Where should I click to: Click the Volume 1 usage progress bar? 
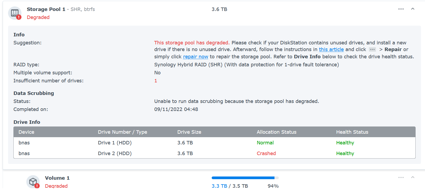pos(245,178)
